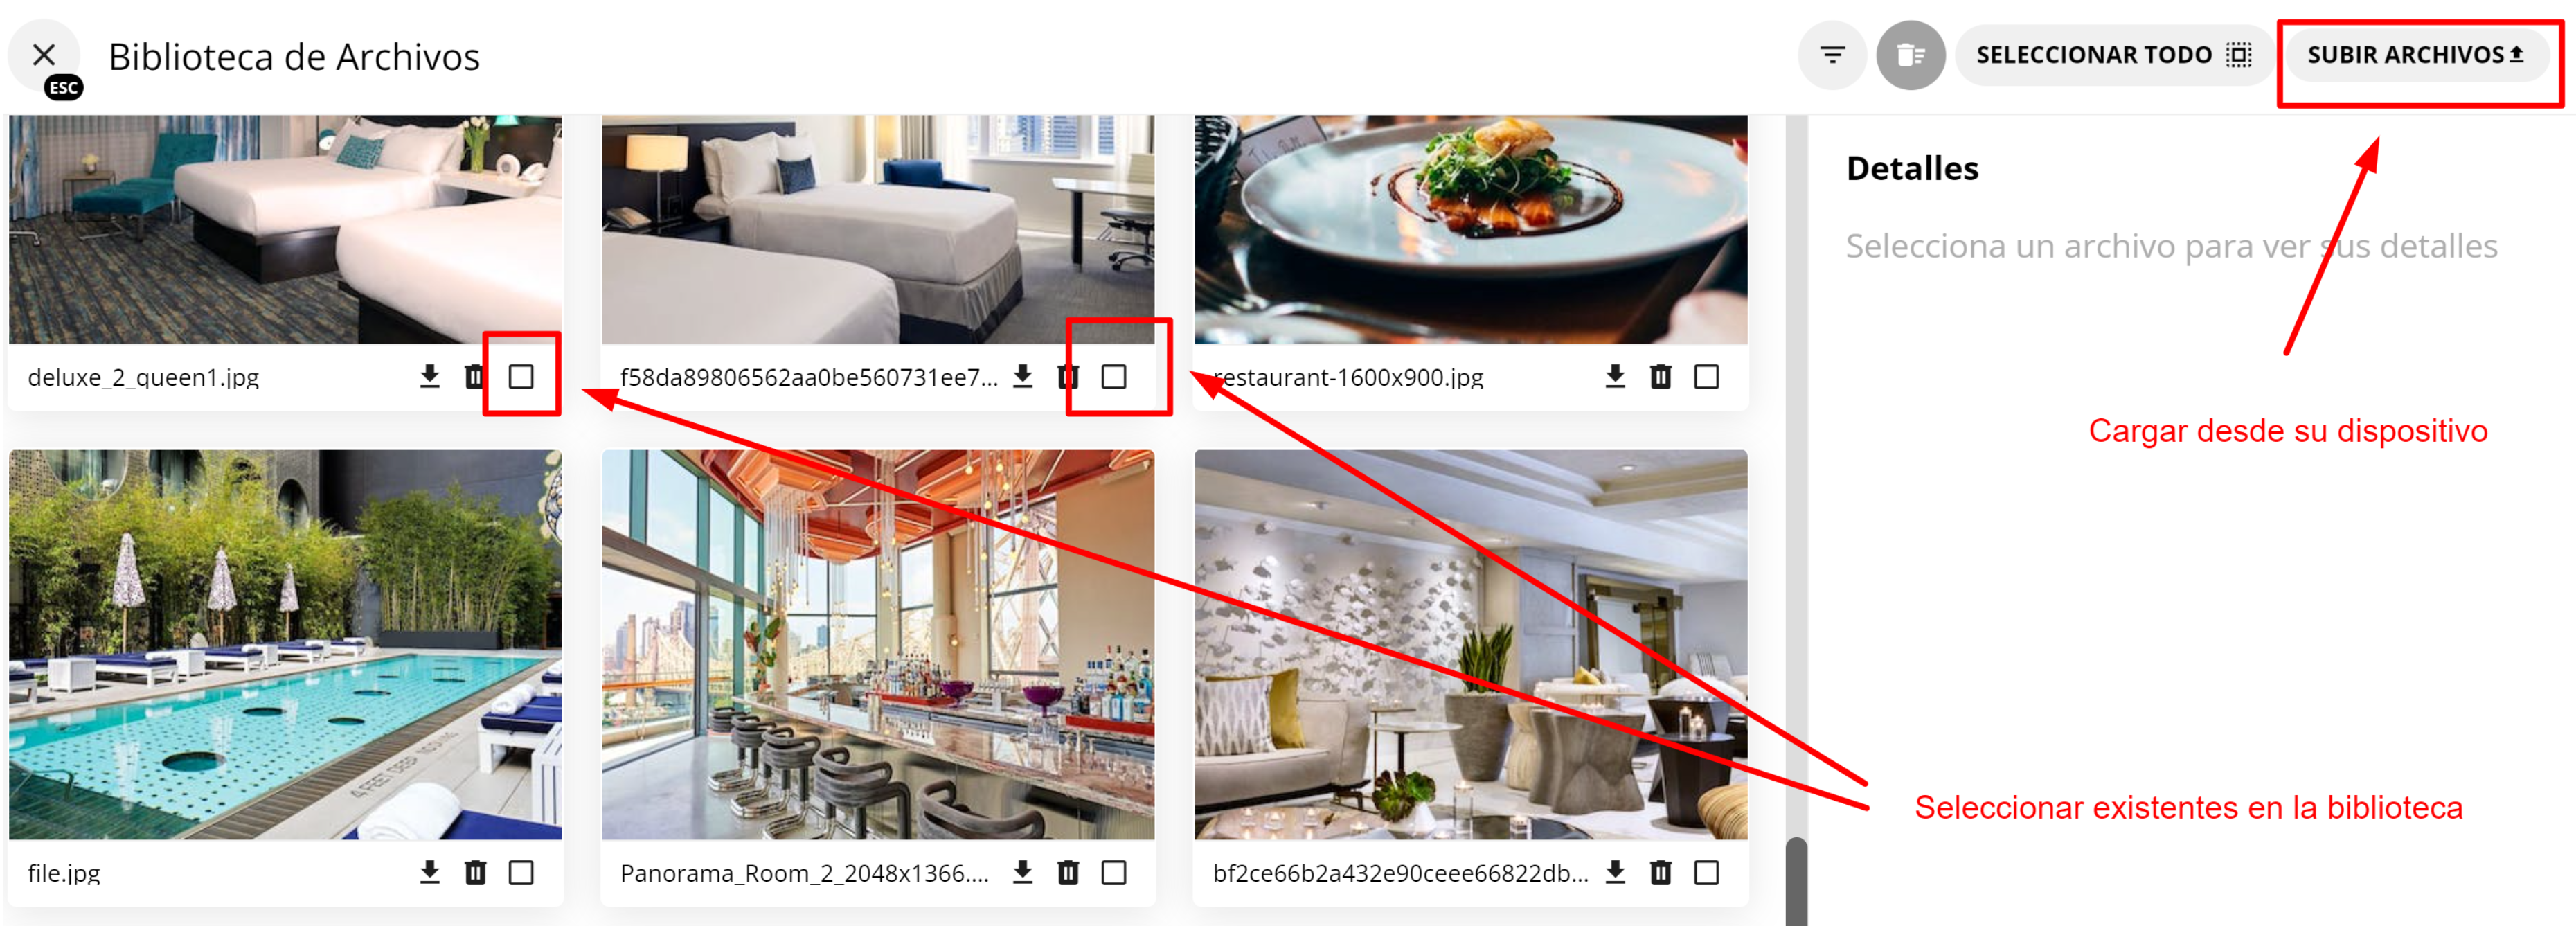The height and width of the screenshot is (926, 2576).
Task: Select the Panorama Room bar thumbnail
Action: [x=878, y=644]
